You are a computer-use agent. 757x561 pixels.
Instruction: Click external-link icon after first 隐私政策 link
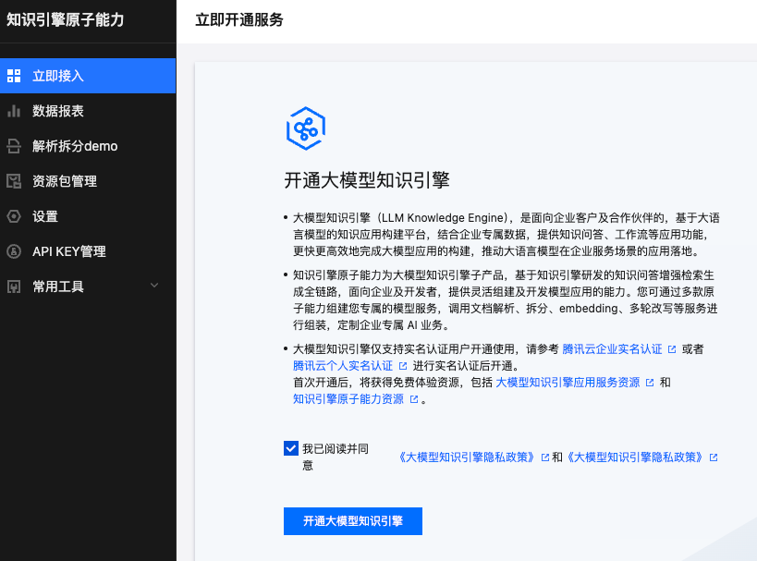coord(545,457)
